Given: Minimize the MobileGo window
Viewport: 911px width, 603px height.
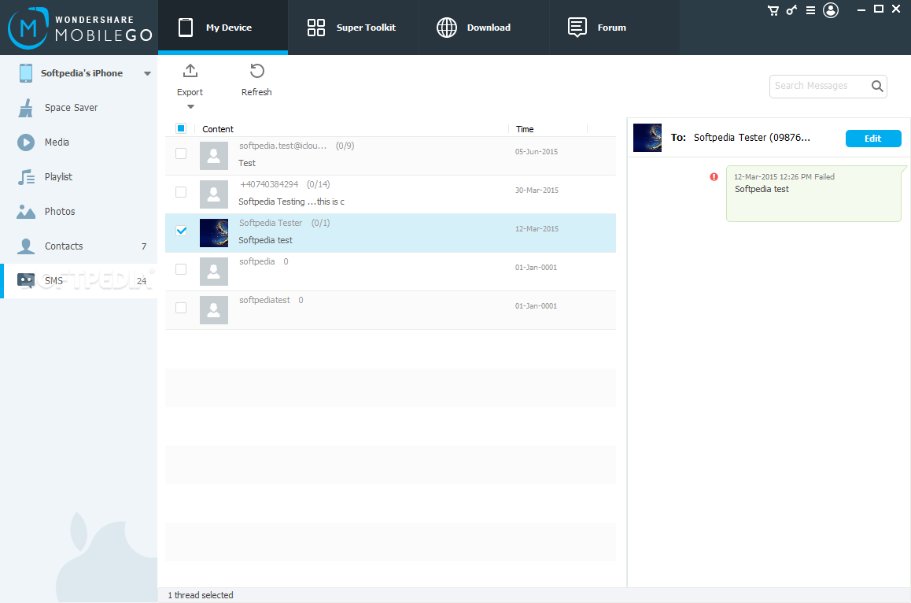Looking at the screenshot, I should coord(861,9).
